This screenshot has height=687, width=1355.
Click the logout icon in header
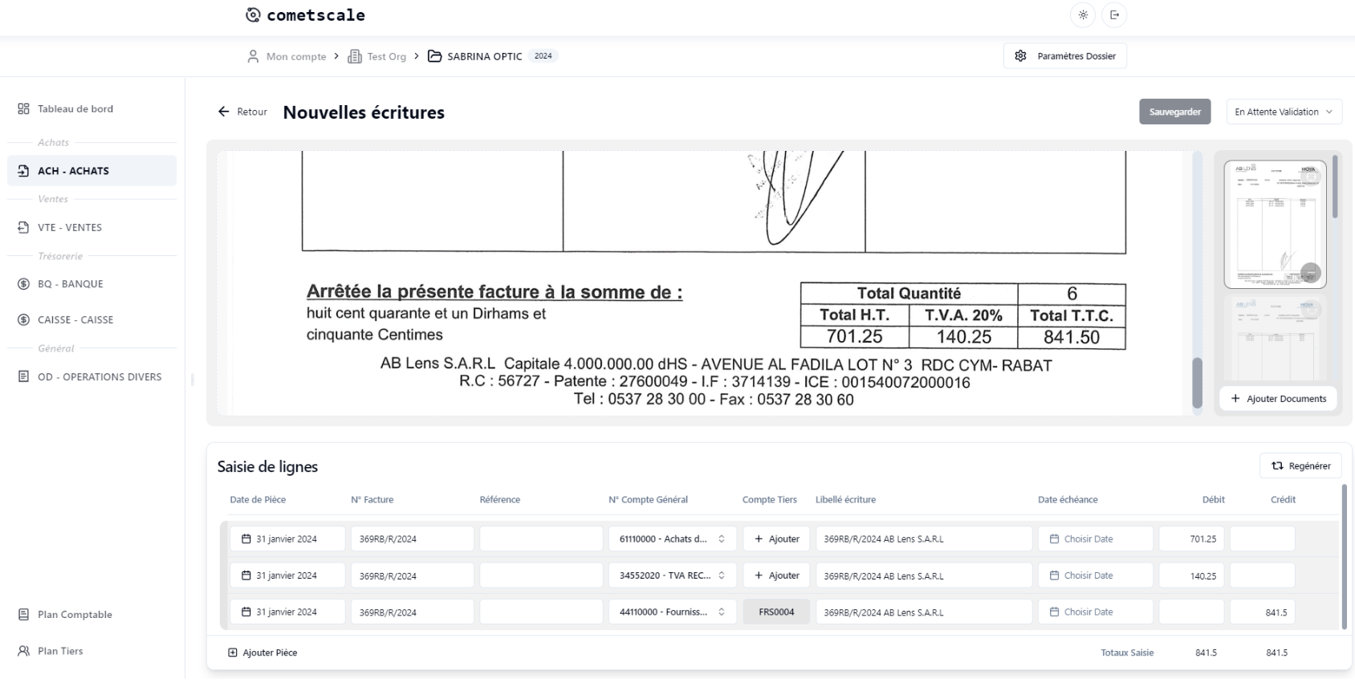pos(1114,14)
